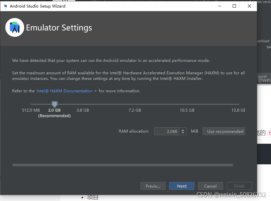Image resolution: width=271 pixels, height=201 pixels.
Task: Go back with the Previous button
Action: pyautogui.click(x=153, y=186)
